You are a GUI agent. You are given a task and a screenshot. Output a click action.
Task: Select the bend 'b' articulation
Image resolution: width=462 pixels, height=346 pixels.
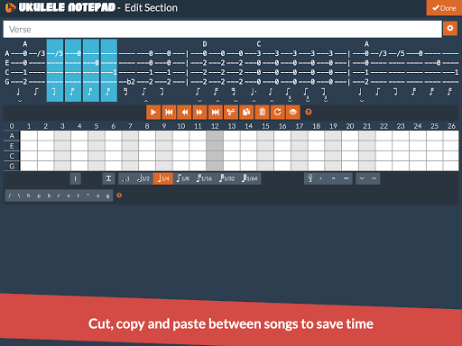[x=49, y=196]
